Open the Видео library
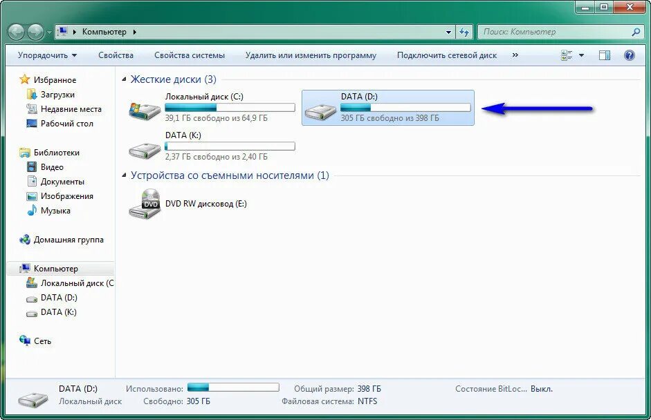This screenshot has width=651, height=420. [x=52, y=167]
